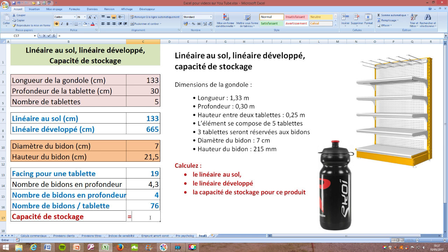Viewport: 448px width, 252px height.
Task: Apply the Neutre cell style
Action: 321,17
